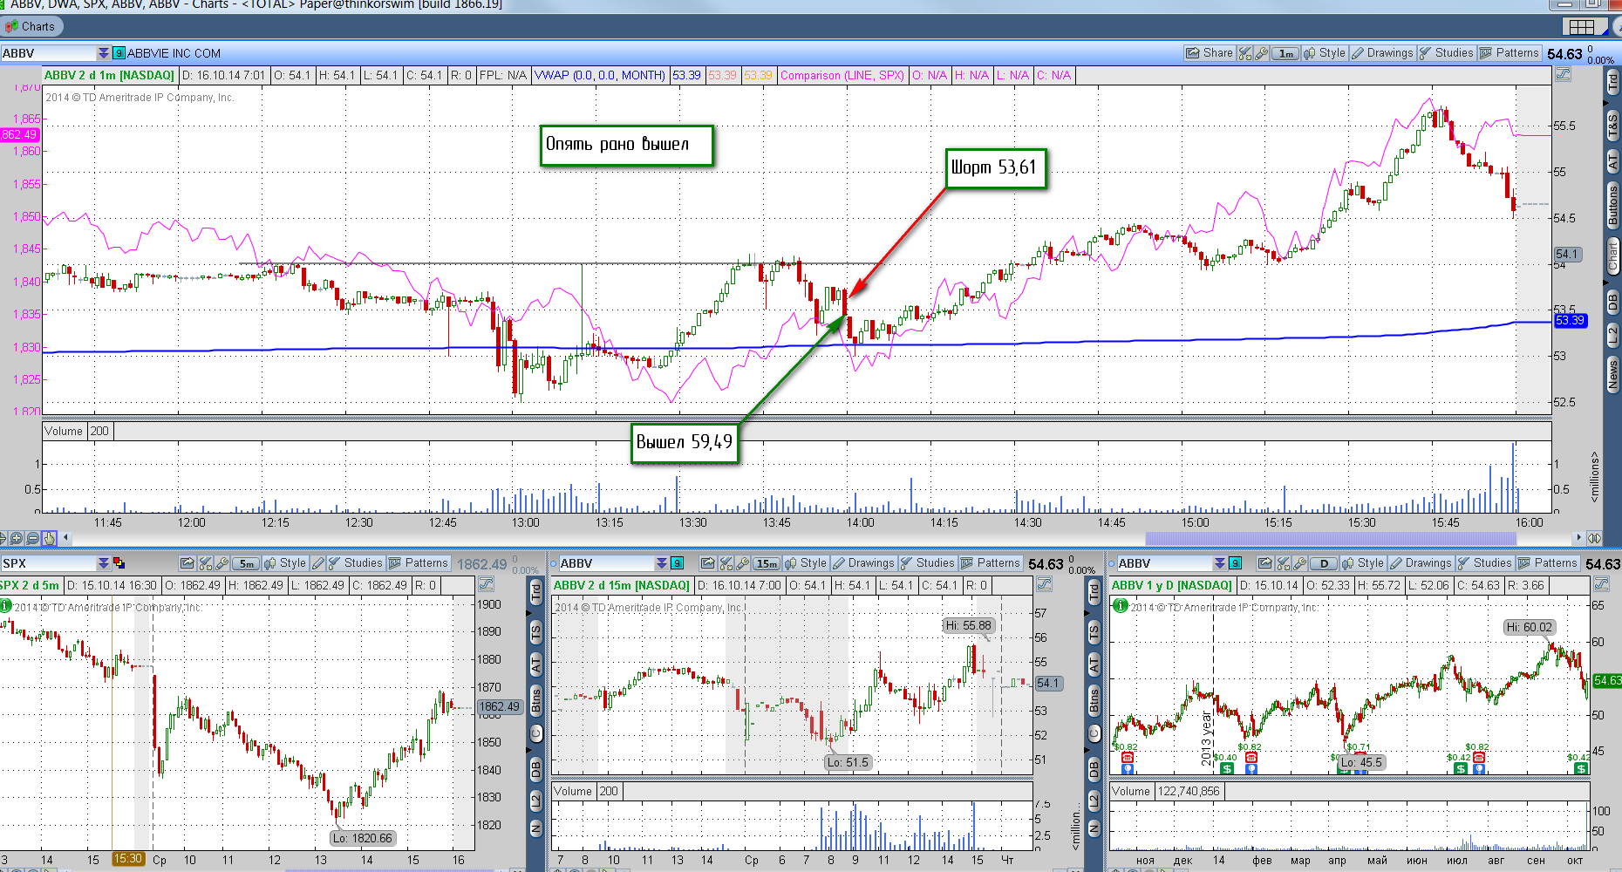Change the D timeframe on daily ABBV chart
1622x872 pixels.
pyautogui.click(x=1324, y=563)
